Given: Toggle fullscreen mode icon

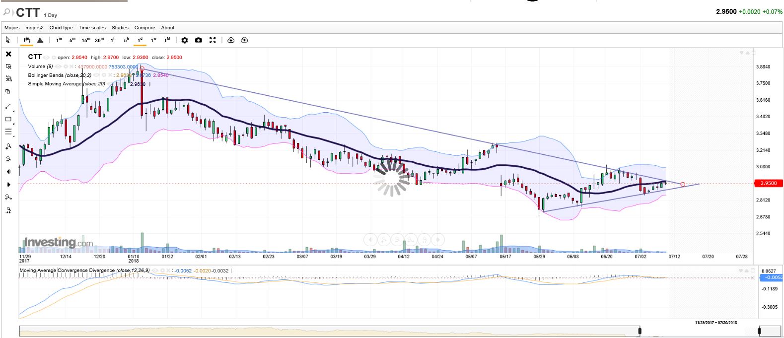Looking at the screenshot, I should point(213,40).
